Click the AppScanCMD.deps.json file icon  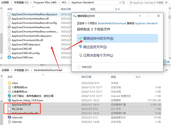tap(9, 45)
